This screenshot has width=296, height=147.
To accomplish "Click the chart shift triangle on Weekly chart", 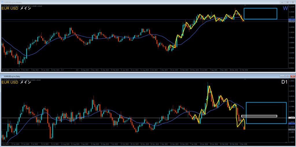I will coord(245,5).
